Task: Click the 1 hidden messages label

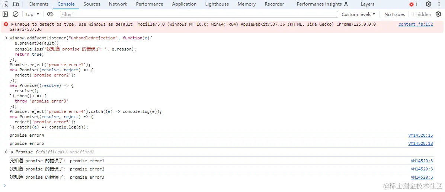Action: point(422,14)
